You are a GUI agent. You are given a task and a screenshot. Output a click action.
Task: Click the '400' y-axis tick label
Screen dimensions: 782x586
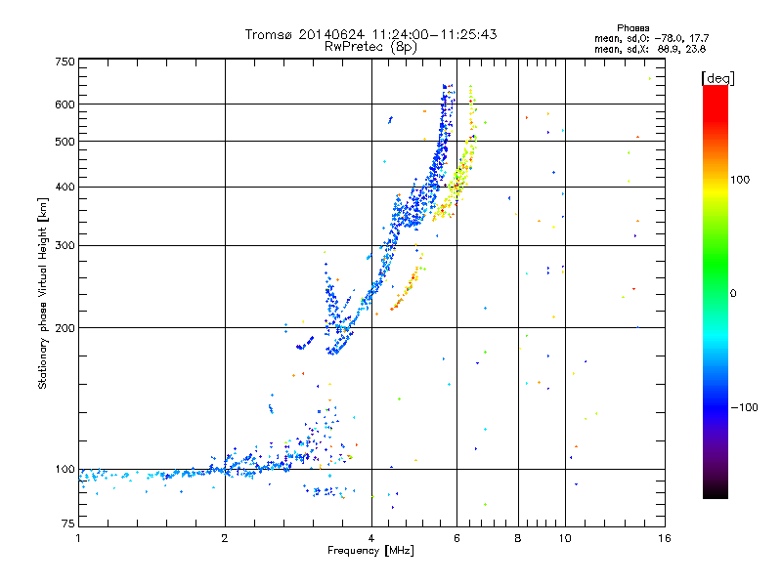pos(65,188)
